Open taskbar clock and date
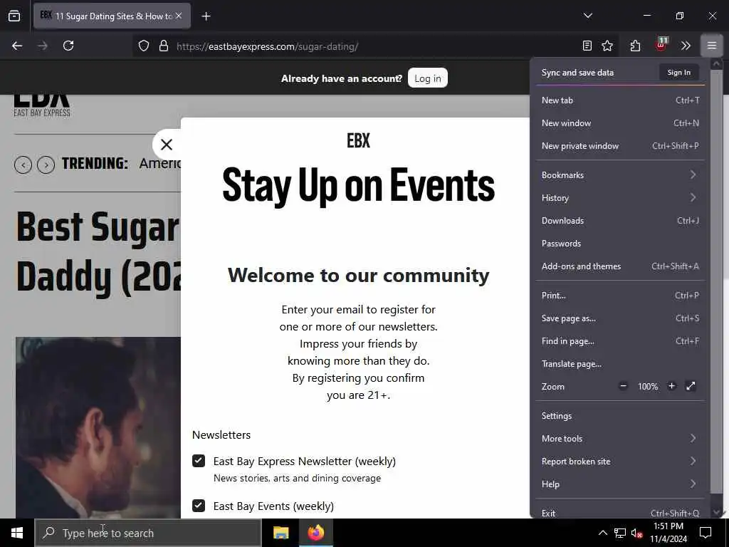729x547 pixels. [x=668, y=533]
